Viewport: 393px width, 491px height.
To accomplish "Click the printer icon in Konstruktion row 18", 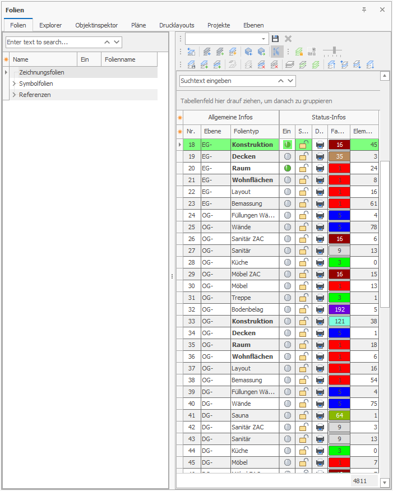I will coord(320,145).
